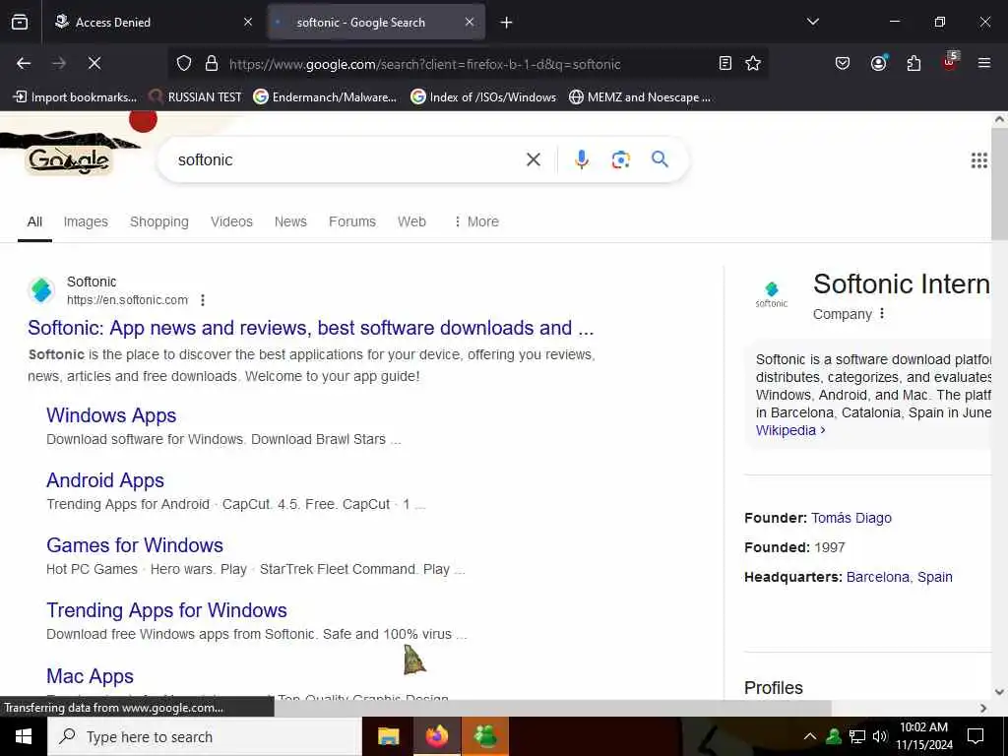Close the softonic Google Search tab
Viewport: 1008px width, 756px height.
(470, 23)
